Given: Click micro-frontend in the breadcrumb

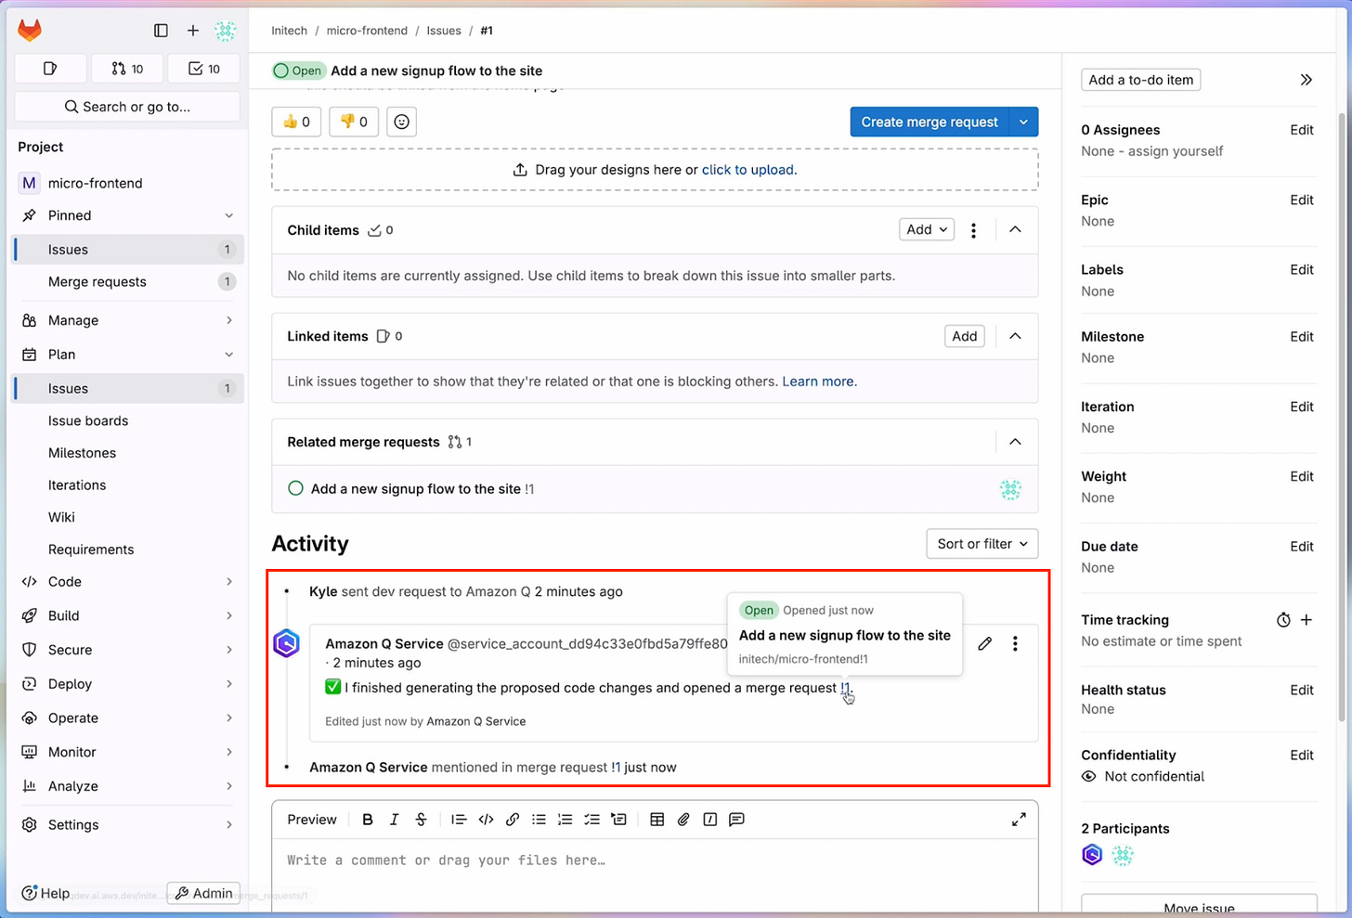Looking at the screenshot, I should pos(367,31).
